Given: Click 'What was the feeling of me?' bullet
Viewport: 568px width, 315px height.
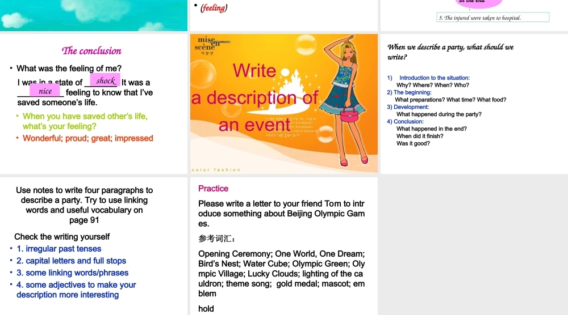Looking at the screenshot, I should point(69,69).
